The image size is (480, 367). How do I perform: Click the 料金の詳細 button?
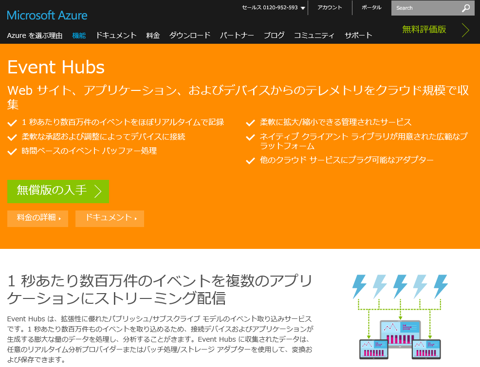[x=37, y=218]
